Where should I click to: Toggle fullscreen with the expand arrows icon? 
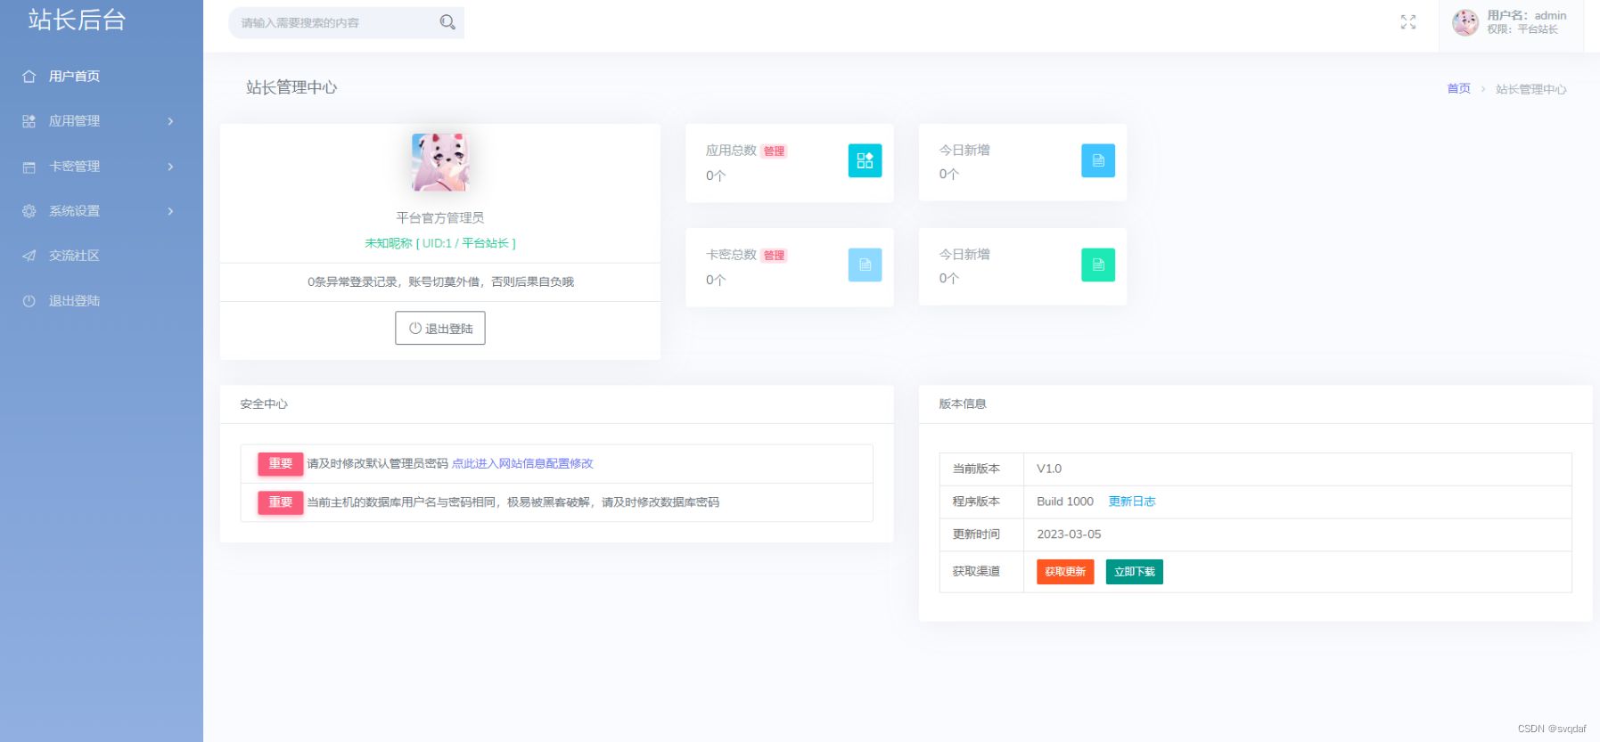[x=1408, y=22]
